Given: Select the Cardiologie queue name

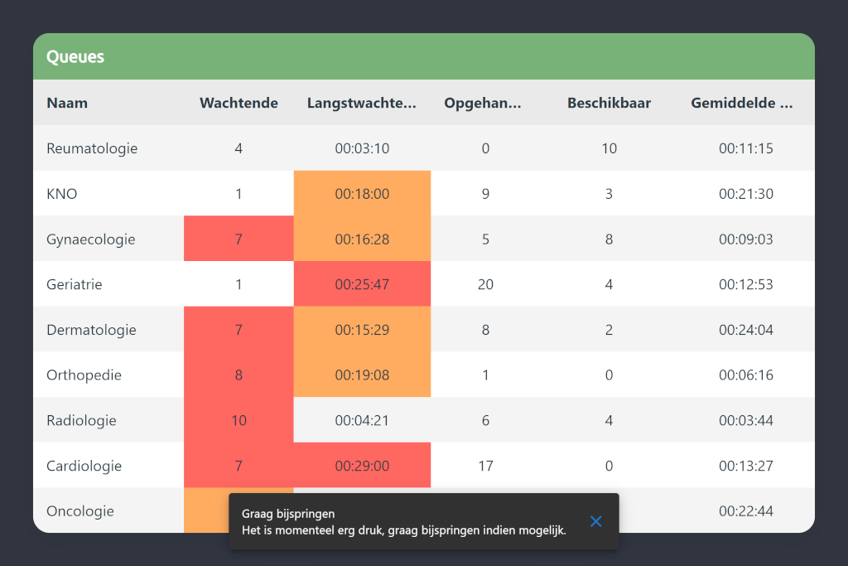Looking at the screenshot, I should click(x=84, y=466).
